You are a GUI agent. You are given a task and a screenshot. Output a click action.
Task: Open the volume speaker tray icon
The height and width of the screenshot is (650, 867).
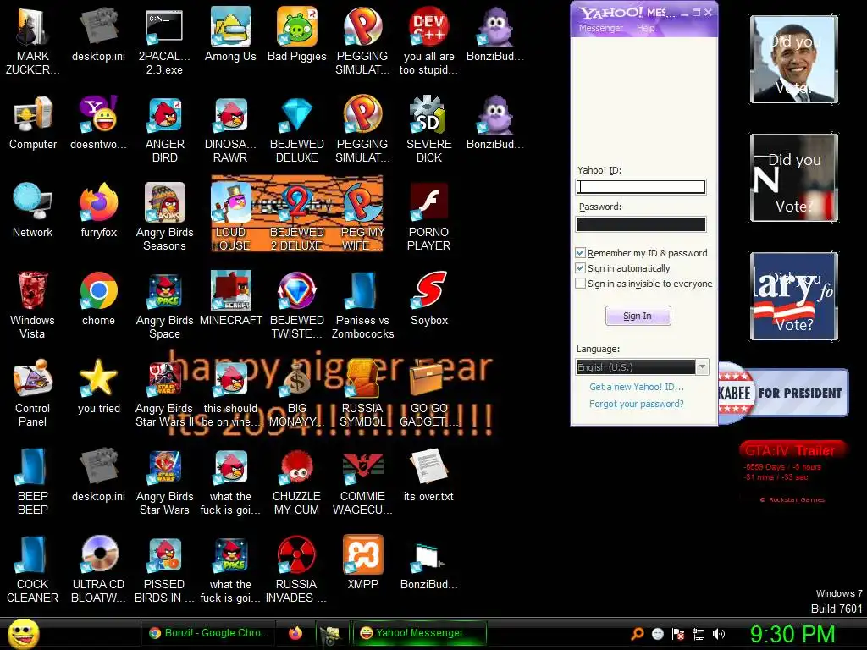(719, 634)
